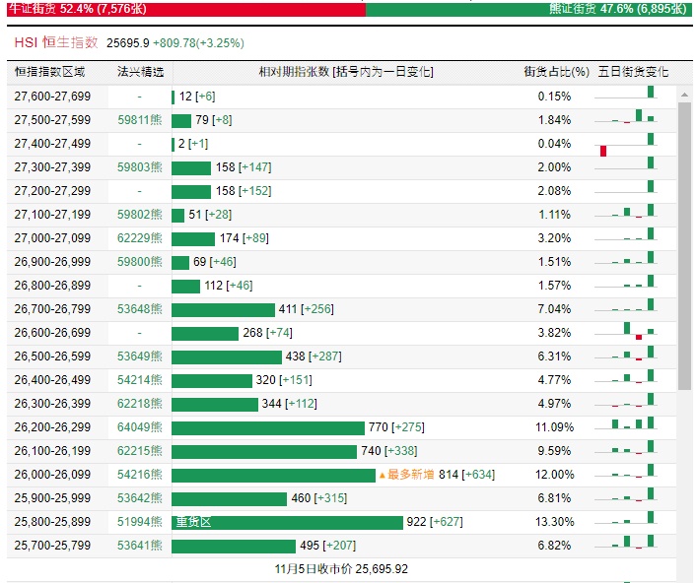This screenshot has height=583, width=697.
Task: Click the green bar for 26,100-26,199
Action: (264, 452)
